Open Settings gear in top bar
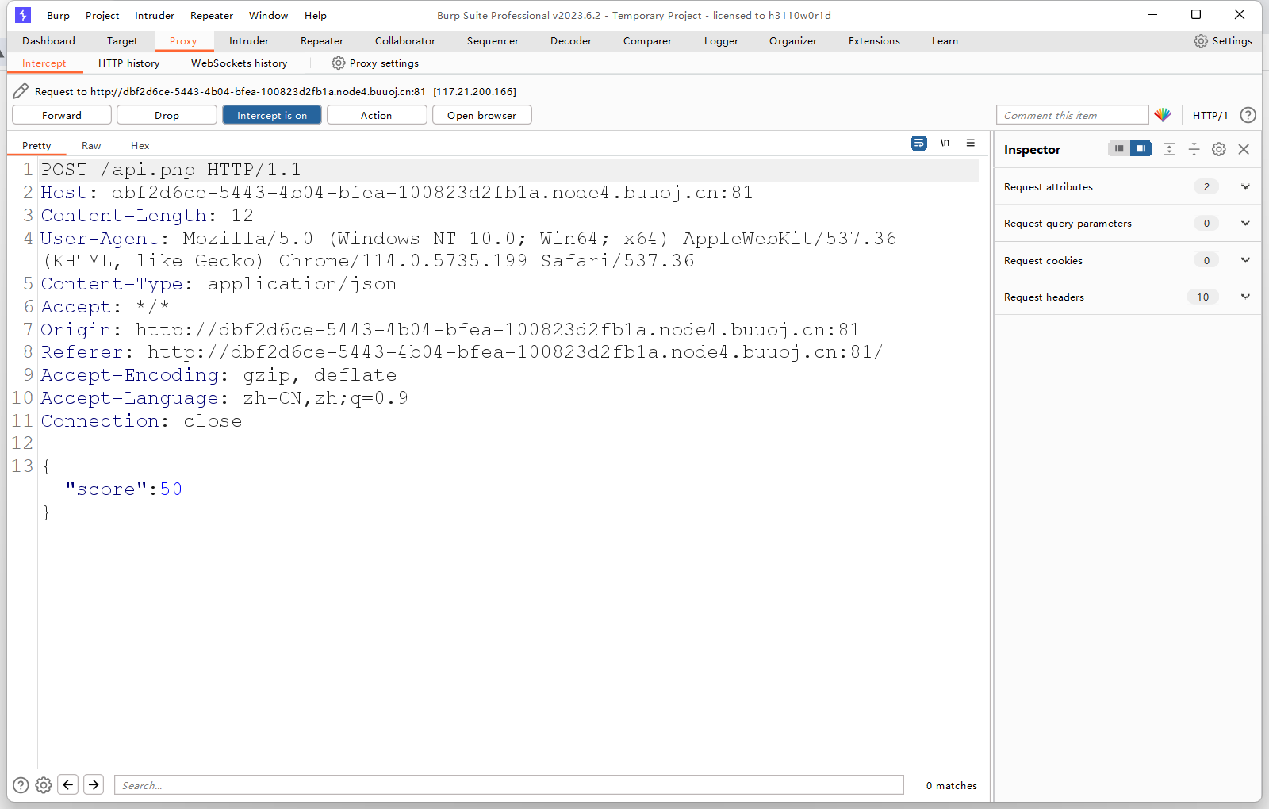The image size is (1269, 809). tap(1201, 41)
